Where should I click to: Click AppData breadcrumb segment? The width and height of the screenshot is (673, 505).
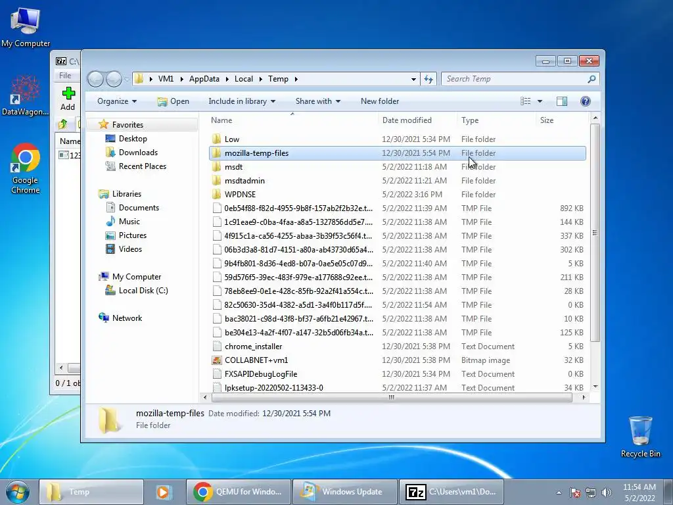pos(204,79)
